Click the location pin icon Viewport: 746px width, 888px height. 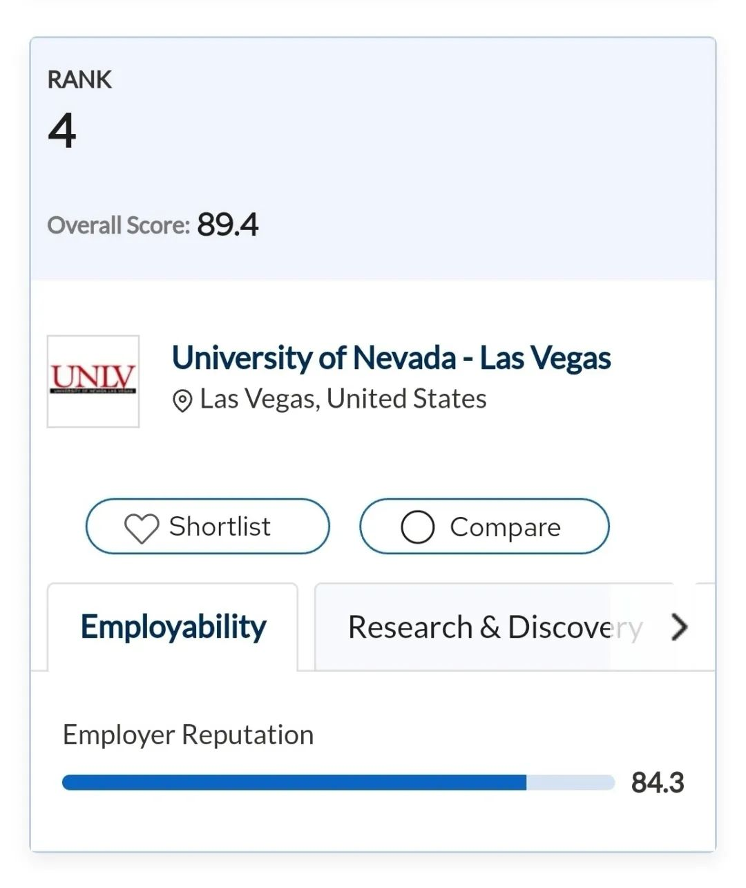pos(182,401)
